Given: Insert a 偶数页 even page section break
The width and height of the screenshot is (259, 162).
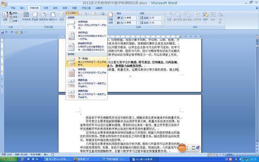Looking at the screenshot, I should (87, 83).
